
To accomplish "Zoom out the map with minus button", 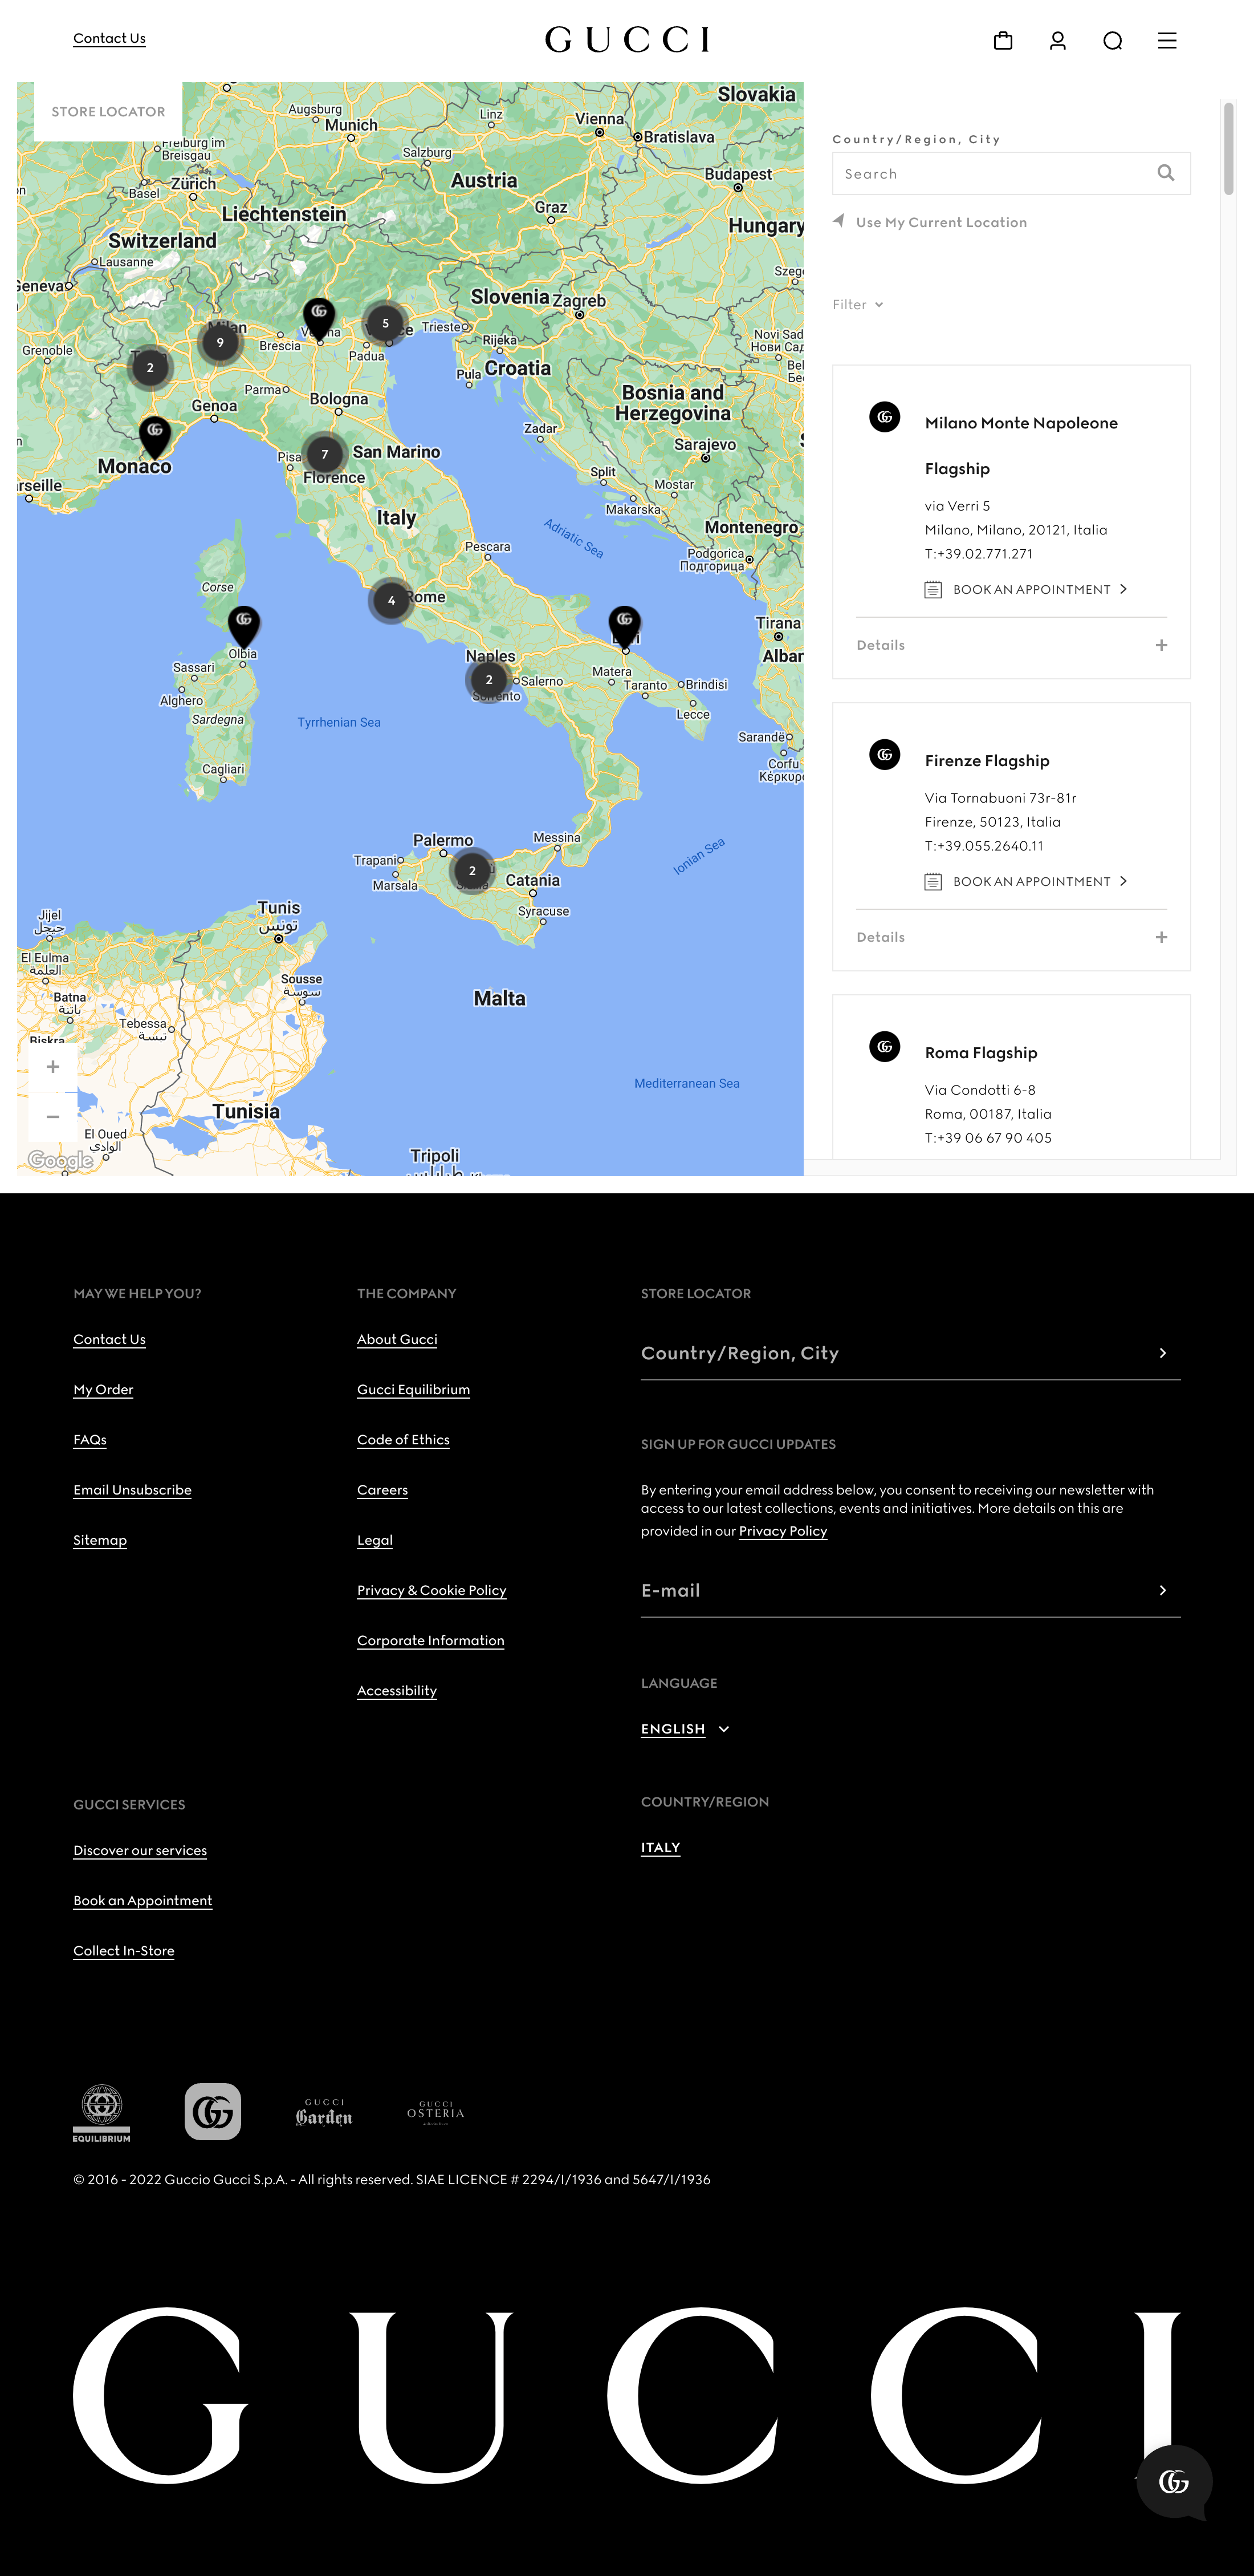I will (x=53, y=1117).
